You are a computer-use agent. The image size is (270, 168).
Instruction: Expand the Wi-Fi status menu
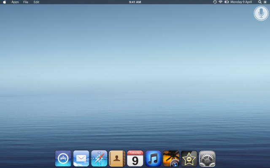pyautogui.click(x=220, y=2)
